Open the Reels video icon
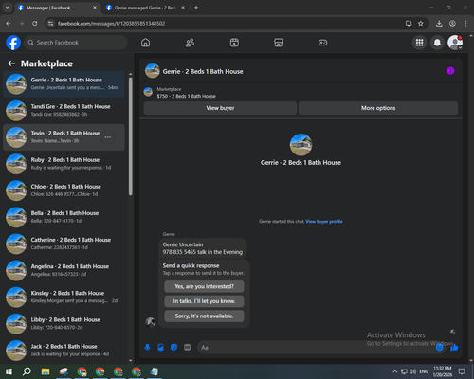Viewport: 474px width, 379px height. tap(234, 43)
